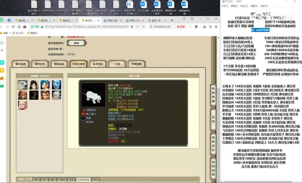Select the black-haired lady summon thumbnail

coord(34,85)
